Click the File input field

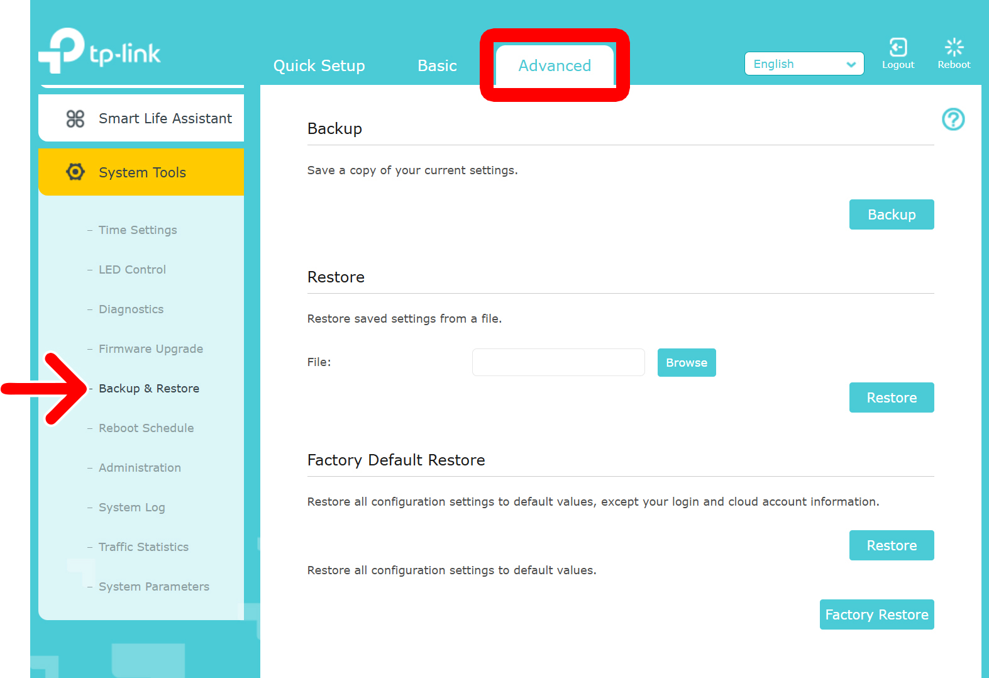(558, 362)
